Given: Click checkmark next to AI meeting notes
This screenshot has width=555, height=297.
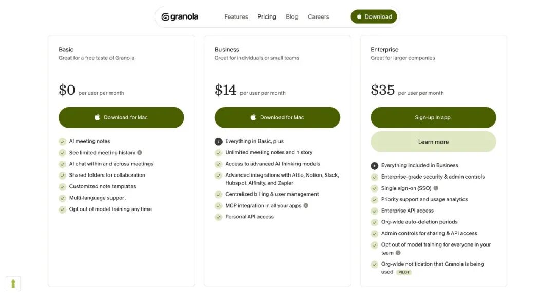Looking at the screenshot, I should [x=63, y=142].
